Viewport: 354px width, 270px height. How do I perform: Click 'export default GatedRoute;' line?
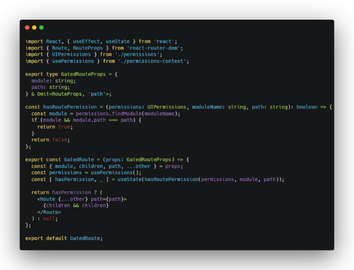pos(64,239)
